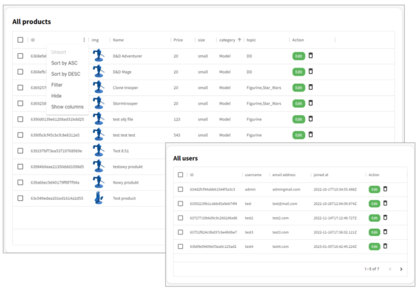418x291 pixels.
Task: Delete D&D Adventurer using its trash icon
Action: 311,55
